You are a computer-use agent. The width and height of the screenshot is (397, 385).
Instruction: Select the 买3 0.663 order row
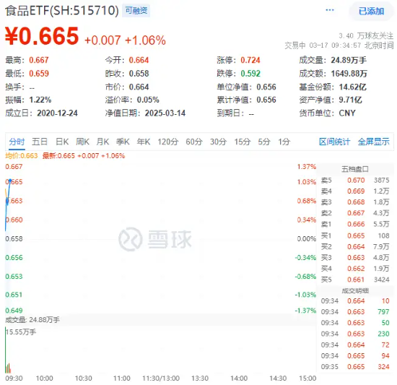pyautogui.click(x=355, y=258)
